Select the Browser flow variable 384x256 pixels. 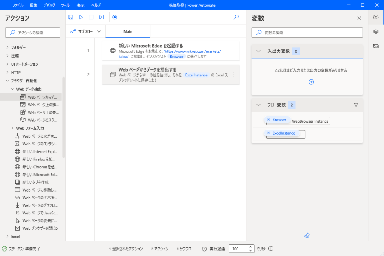point(277,120)
